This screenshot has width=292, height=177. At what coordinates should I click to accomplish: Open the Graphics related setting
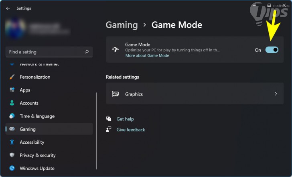195,94
